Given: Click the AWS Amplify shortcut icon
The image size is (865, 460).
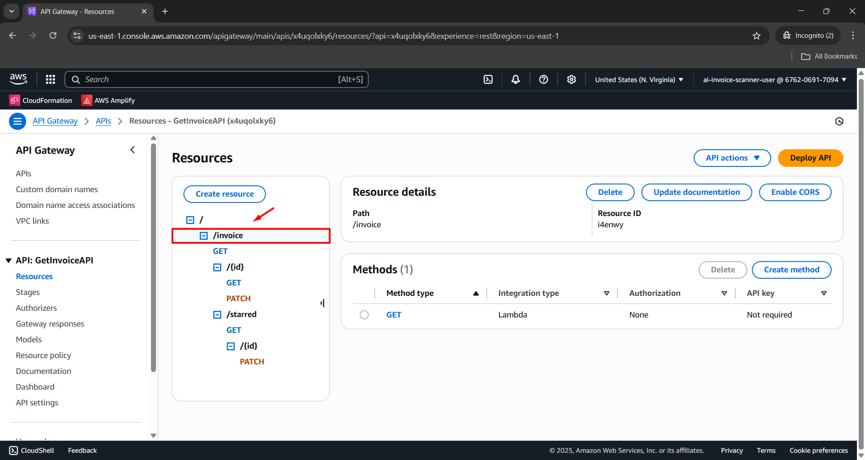Looking at the screenshot, I should pos(87,101).
